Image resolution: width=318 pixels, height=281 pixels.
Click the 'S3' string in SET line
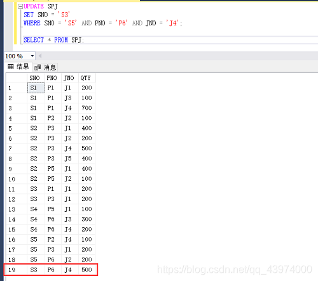click(x=64, y=15)
